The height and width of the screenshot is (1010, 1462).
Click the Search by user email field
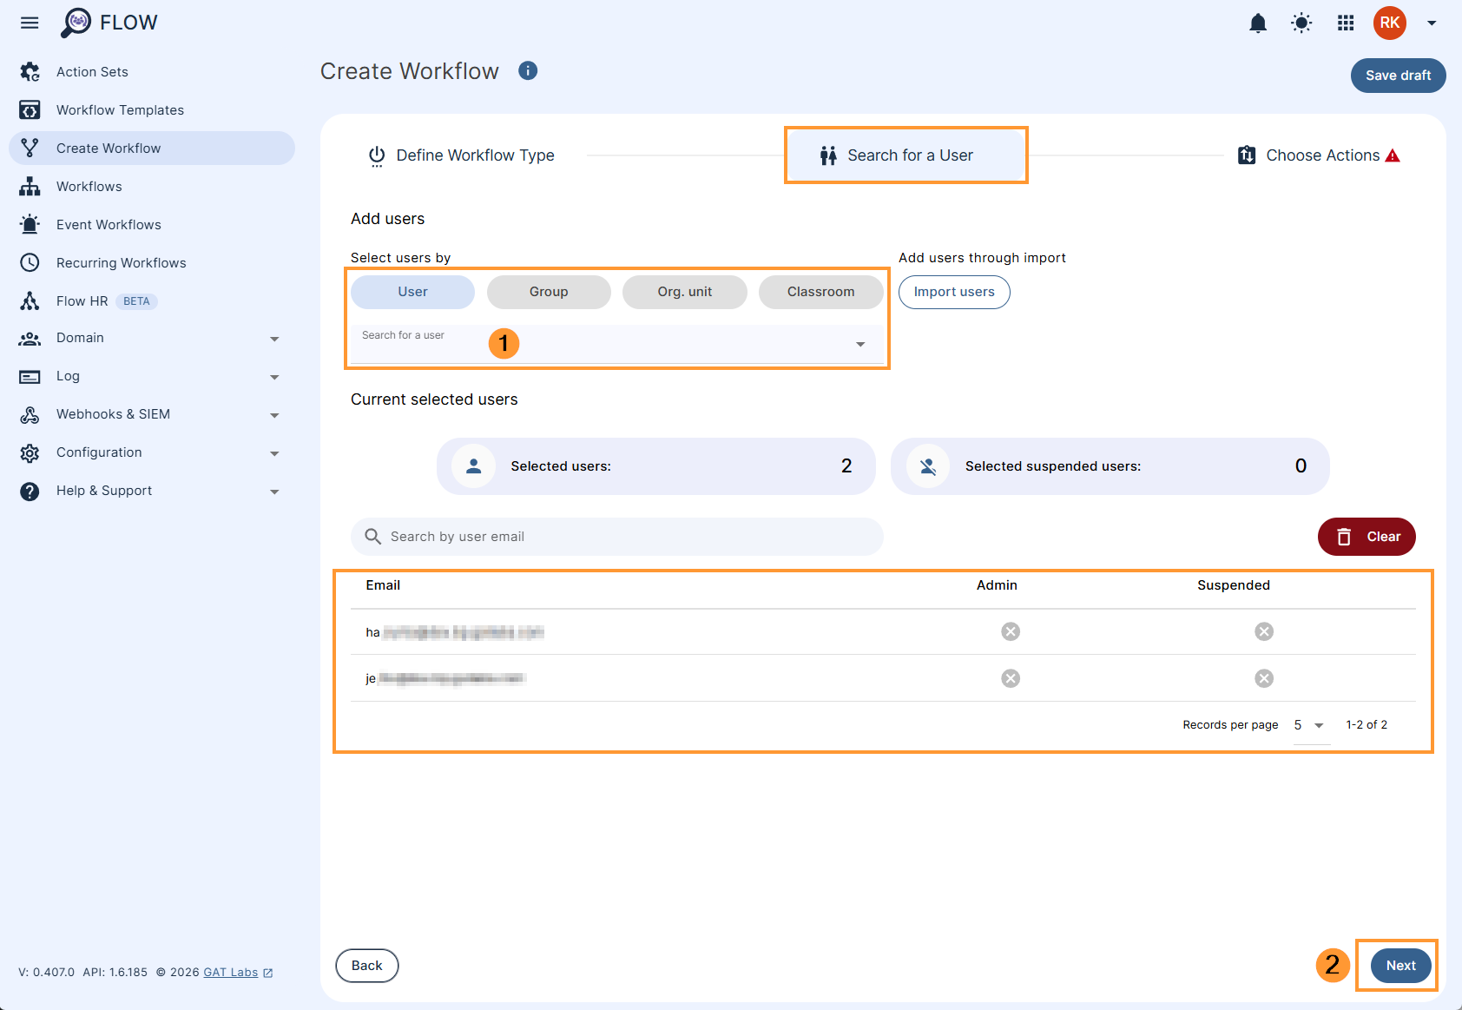616,536
